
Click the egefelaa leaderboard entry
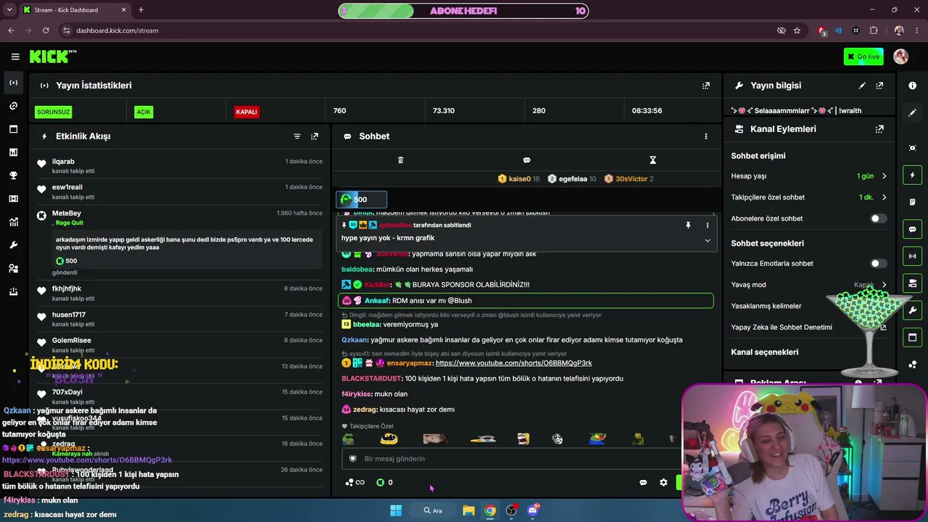[x=572, y=179]
